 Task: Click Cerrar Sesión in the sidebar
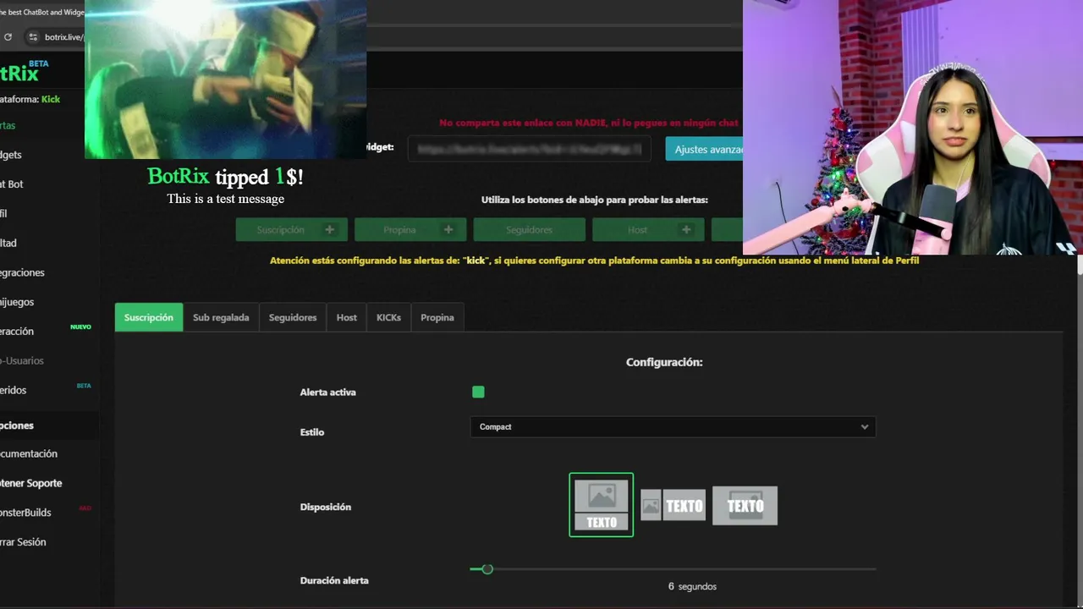point(23,541)
